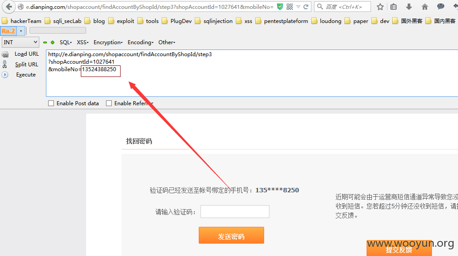Open the Other menu

point(167,42)
